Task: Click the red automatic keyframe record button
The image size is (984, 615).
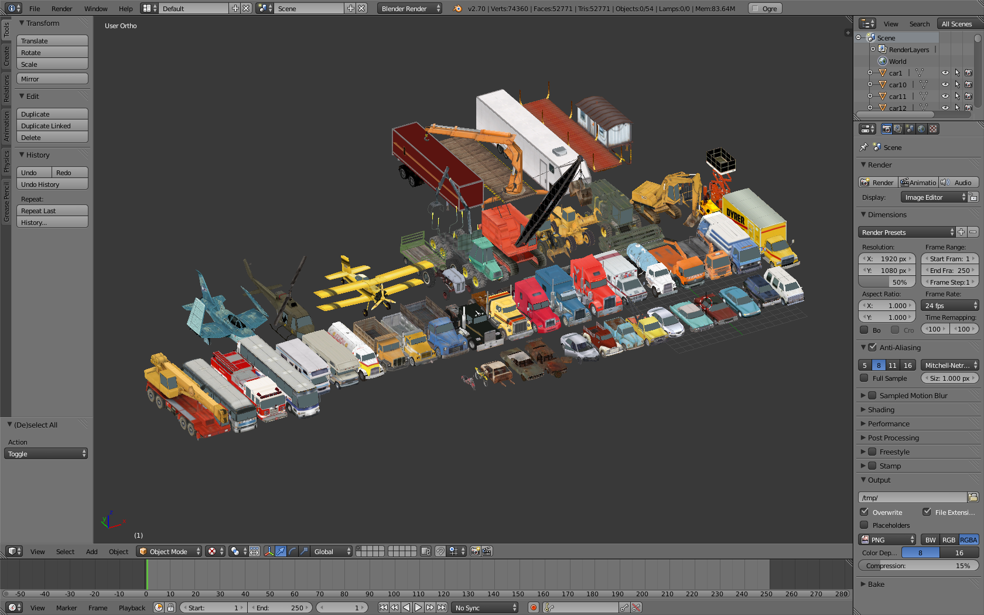Action: 534,607
